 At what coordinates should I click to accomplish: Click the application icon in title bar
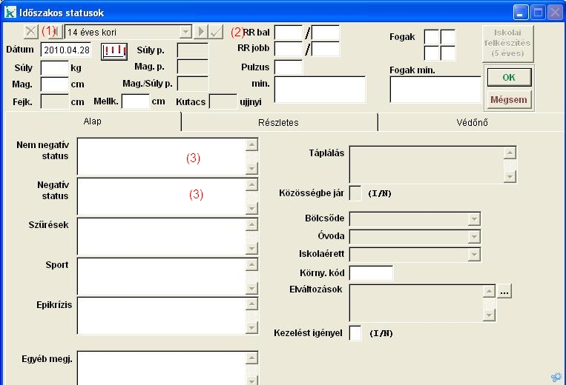(x=10, y=12)
